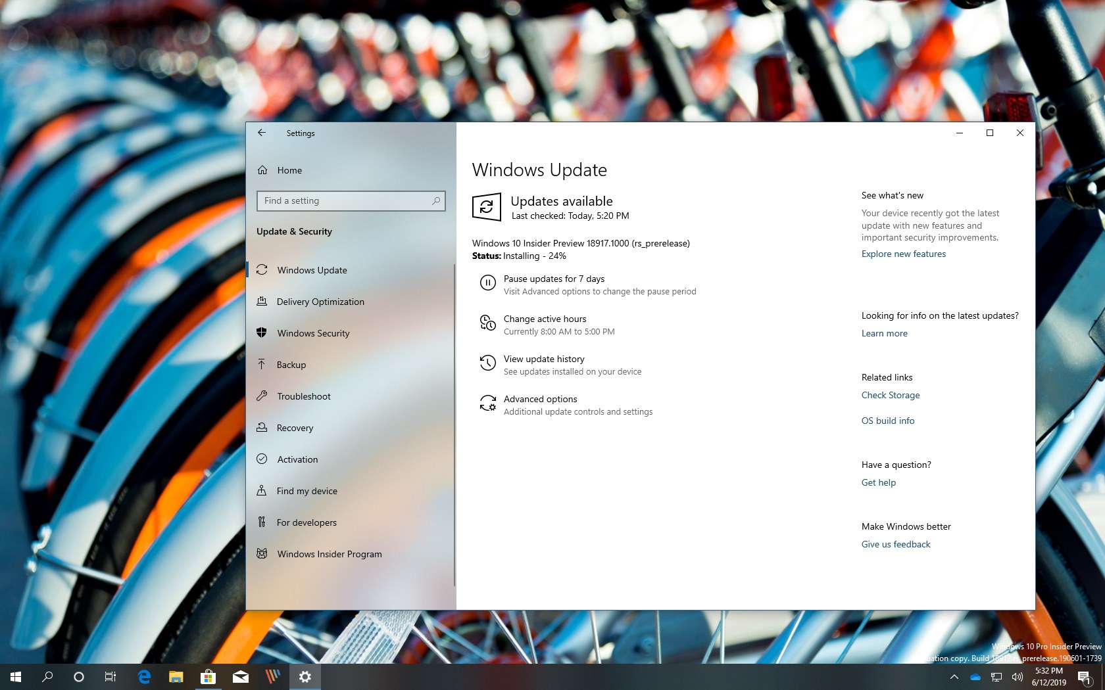Maximize the Settings window
This screenshot has height=690, width=1105.
click(x=990, y=133)
